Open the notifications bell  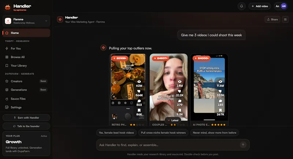pos(241,6)
